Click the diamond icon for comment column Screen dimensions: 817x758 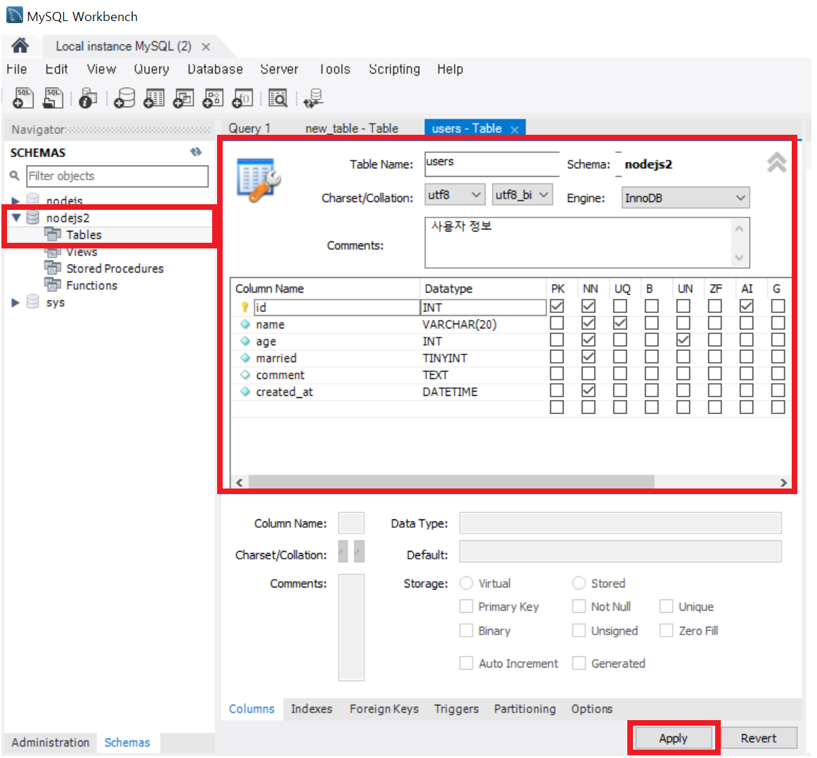pos(245,374)
